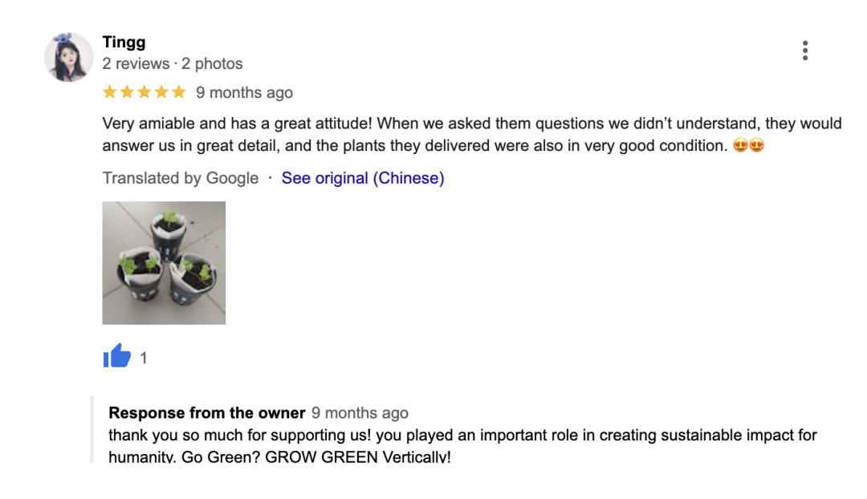867x499 pixels.
Task: Click the like count number beside thumbs up
Action: tap(144, 358)
